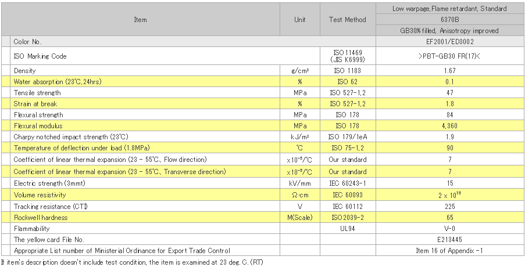Select the 6370B grade header cell
525x267 pixels.
click(449, 19)
